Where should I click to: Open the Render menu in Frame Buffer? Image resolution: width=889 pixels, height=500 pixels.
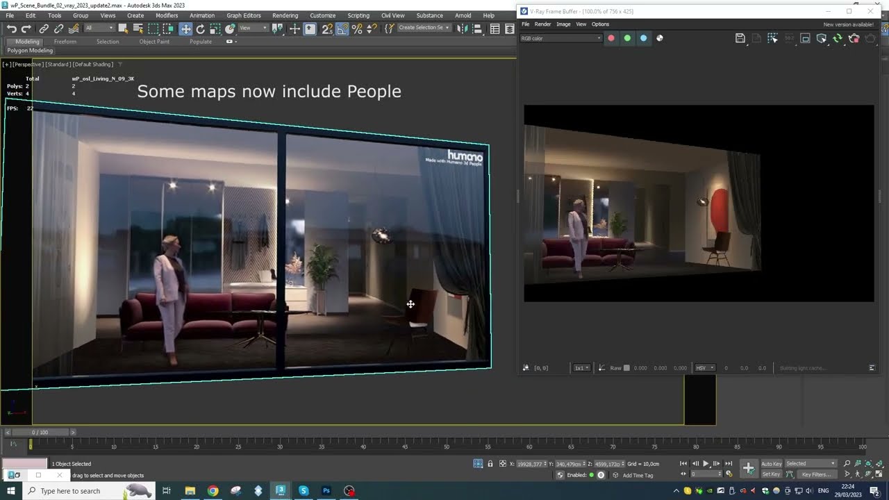(x=542, y=24)
